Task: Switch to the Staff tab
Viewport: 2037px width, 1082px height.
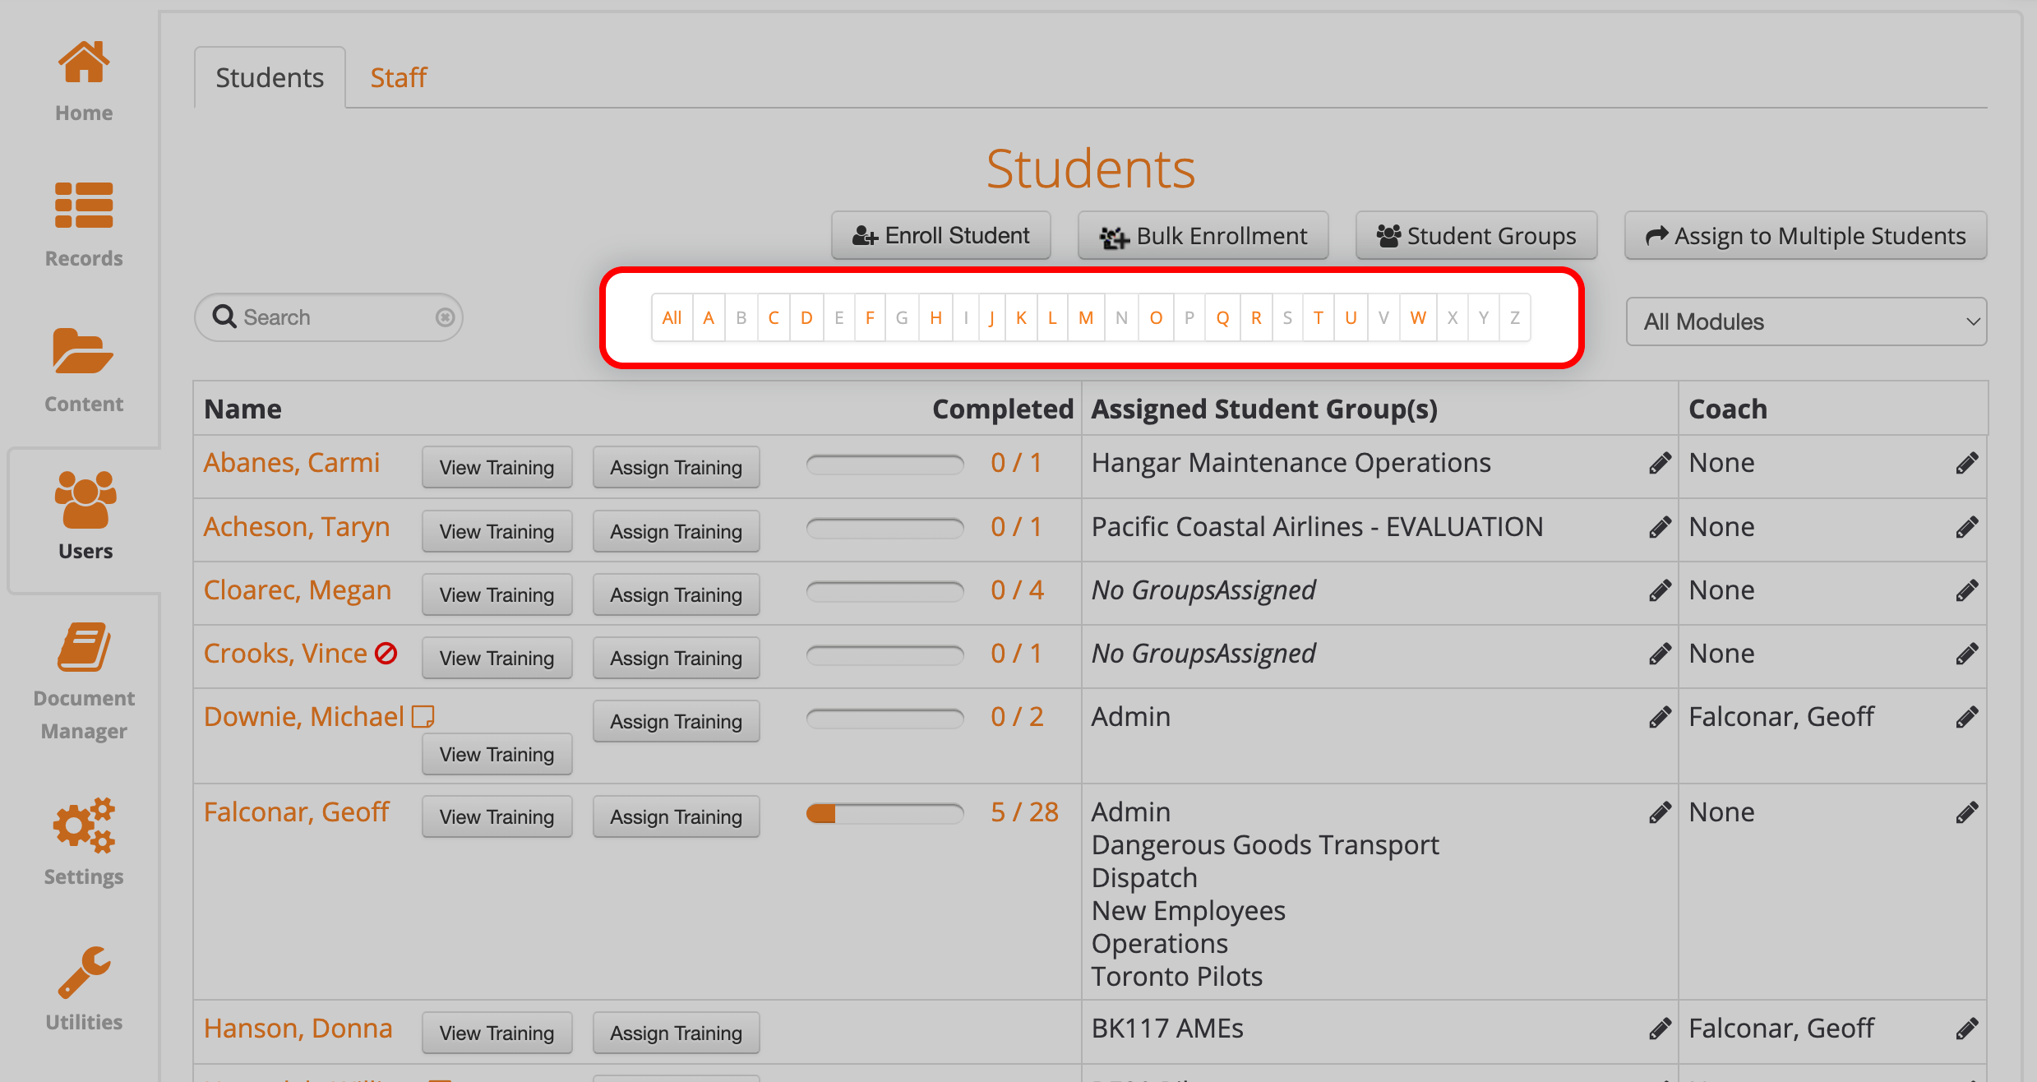Action: click(x=398, y=77)
